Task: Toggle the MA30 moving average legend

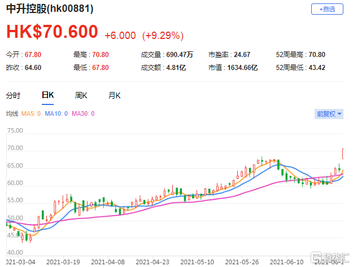Action: coord(84,114)
